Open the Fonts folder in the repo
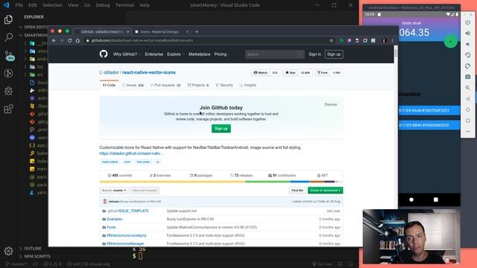The height and width of the screenshot is (268, 477). pyautogui.click(x=111, y=227)
